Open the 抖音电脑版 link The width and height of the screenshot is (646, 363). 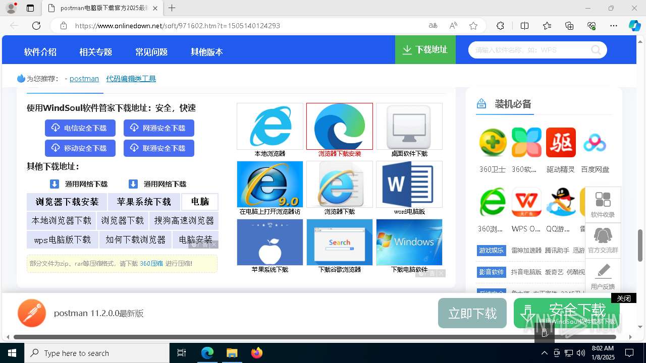526,272
